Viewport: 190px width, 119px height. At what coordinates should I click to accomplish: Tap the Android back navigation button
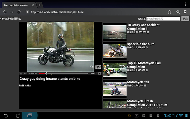pos(6,115)
